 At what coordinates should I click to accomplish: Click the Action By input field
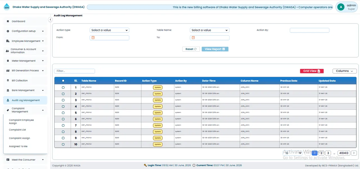[x=310, y=30]
